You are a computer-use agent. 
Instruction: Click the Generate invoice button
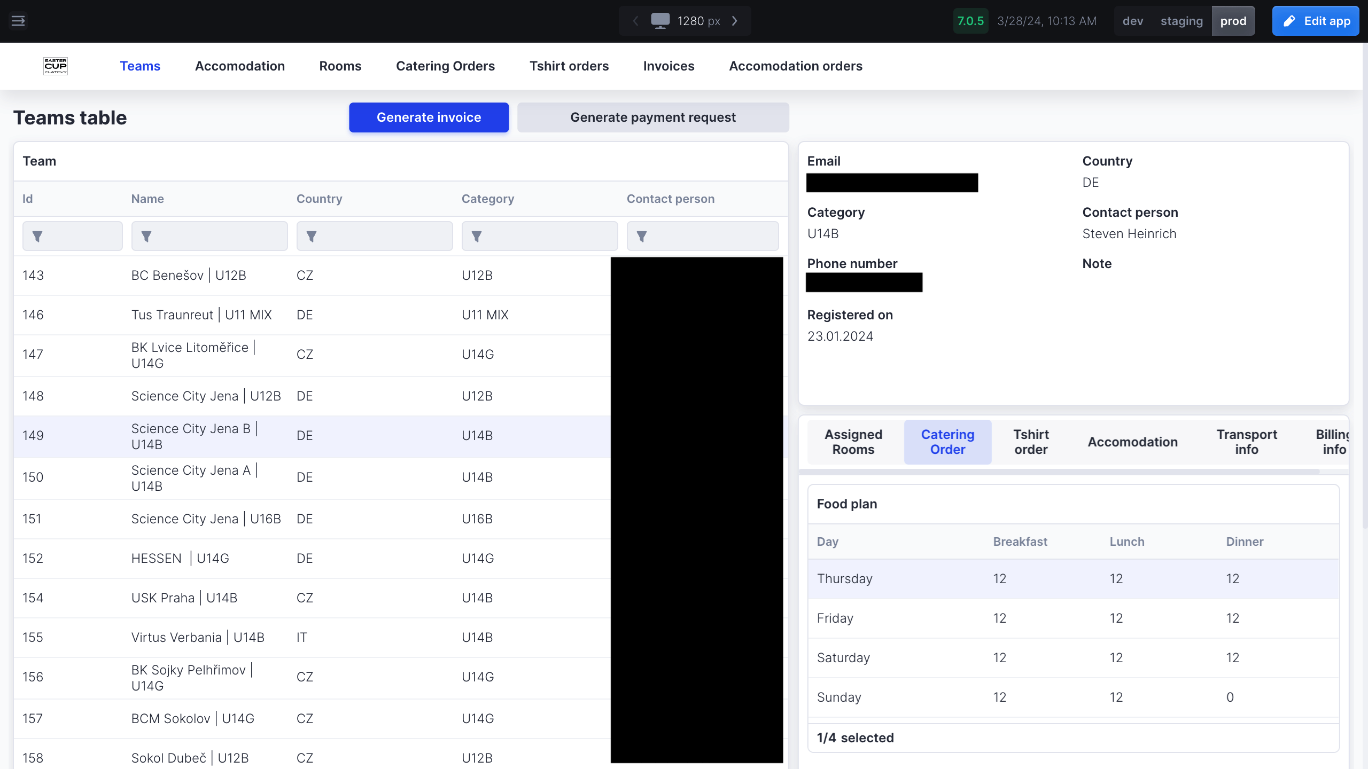(x=429, y=117)
